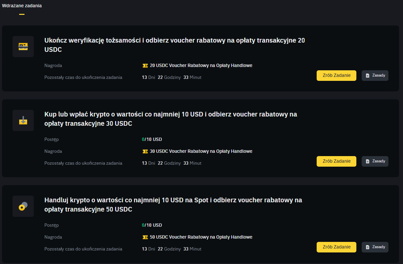Click the Spot trading coins task icon

click(x=23, y=206)
